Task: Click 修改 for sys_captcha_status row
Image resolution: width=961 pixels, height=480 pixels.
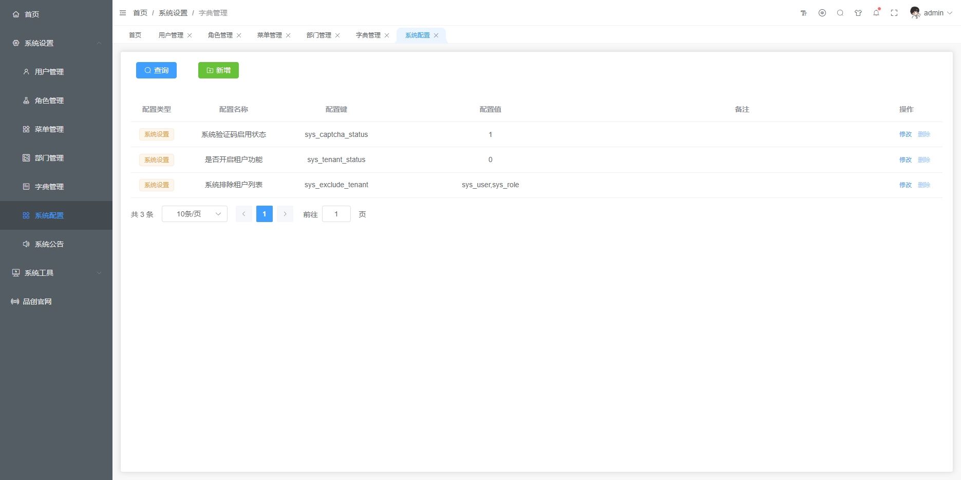Action: click(x=905, y=134)
